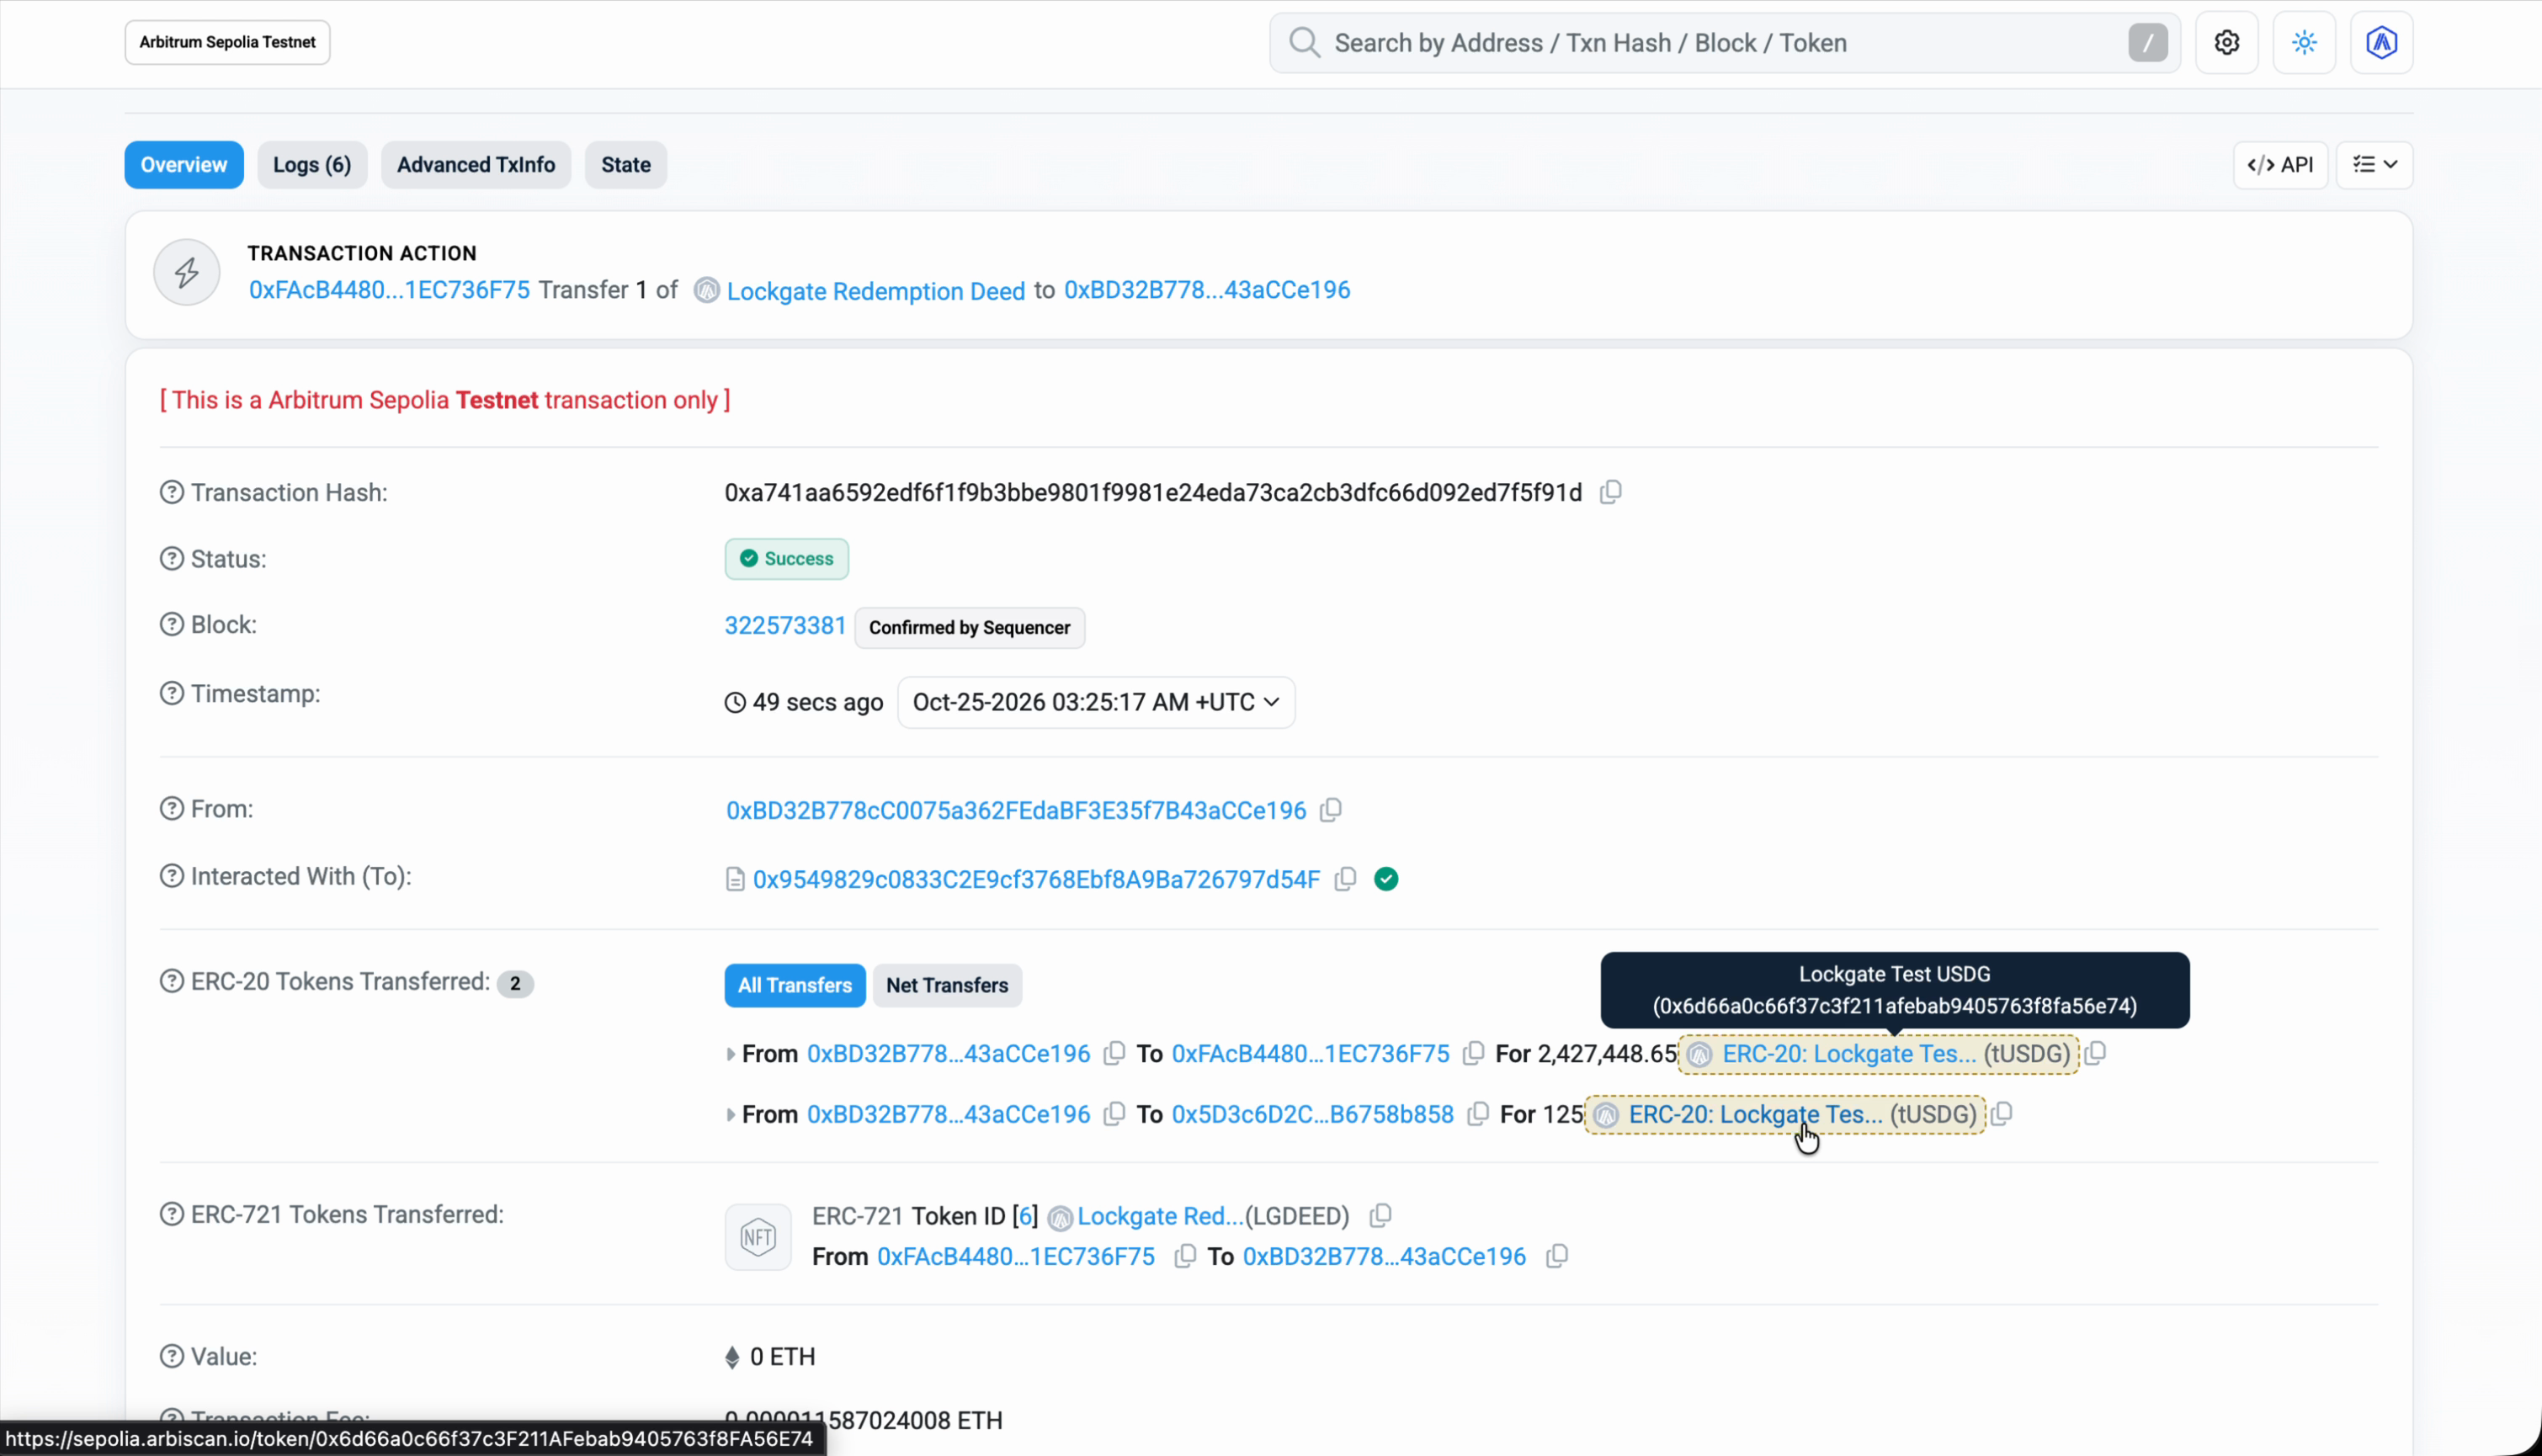The width and height of the screenshot is (2542, 1456).
Task: Click the slash keyboard shortcut badge in search
Action: (x=2147, y=43)
